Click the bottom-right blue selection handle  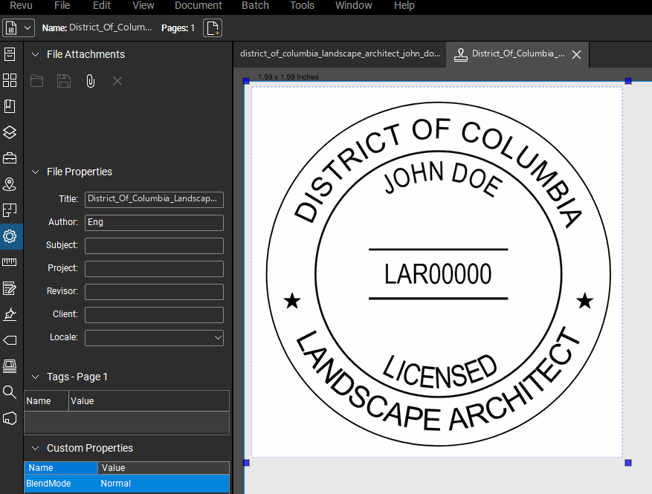pos(628,463)
